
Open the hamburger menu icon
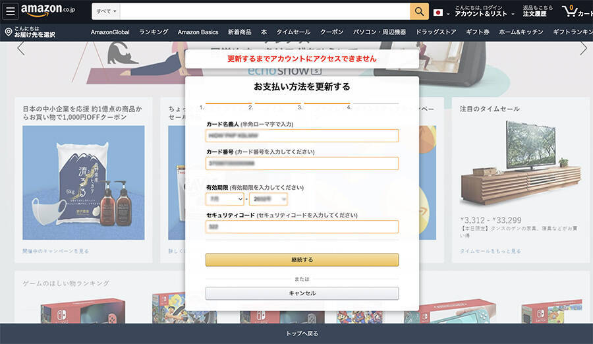tap(11, 11)
